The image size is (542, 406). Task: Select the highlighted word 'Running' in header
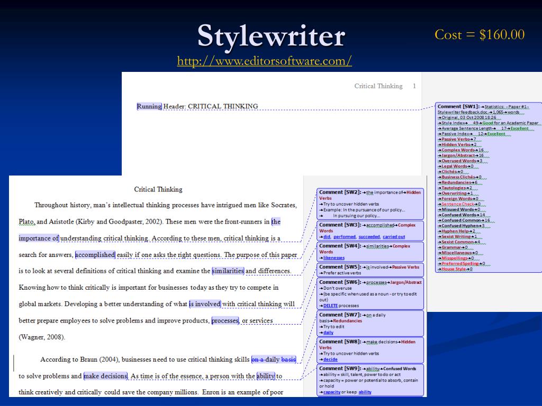click(x=149, y=106)
